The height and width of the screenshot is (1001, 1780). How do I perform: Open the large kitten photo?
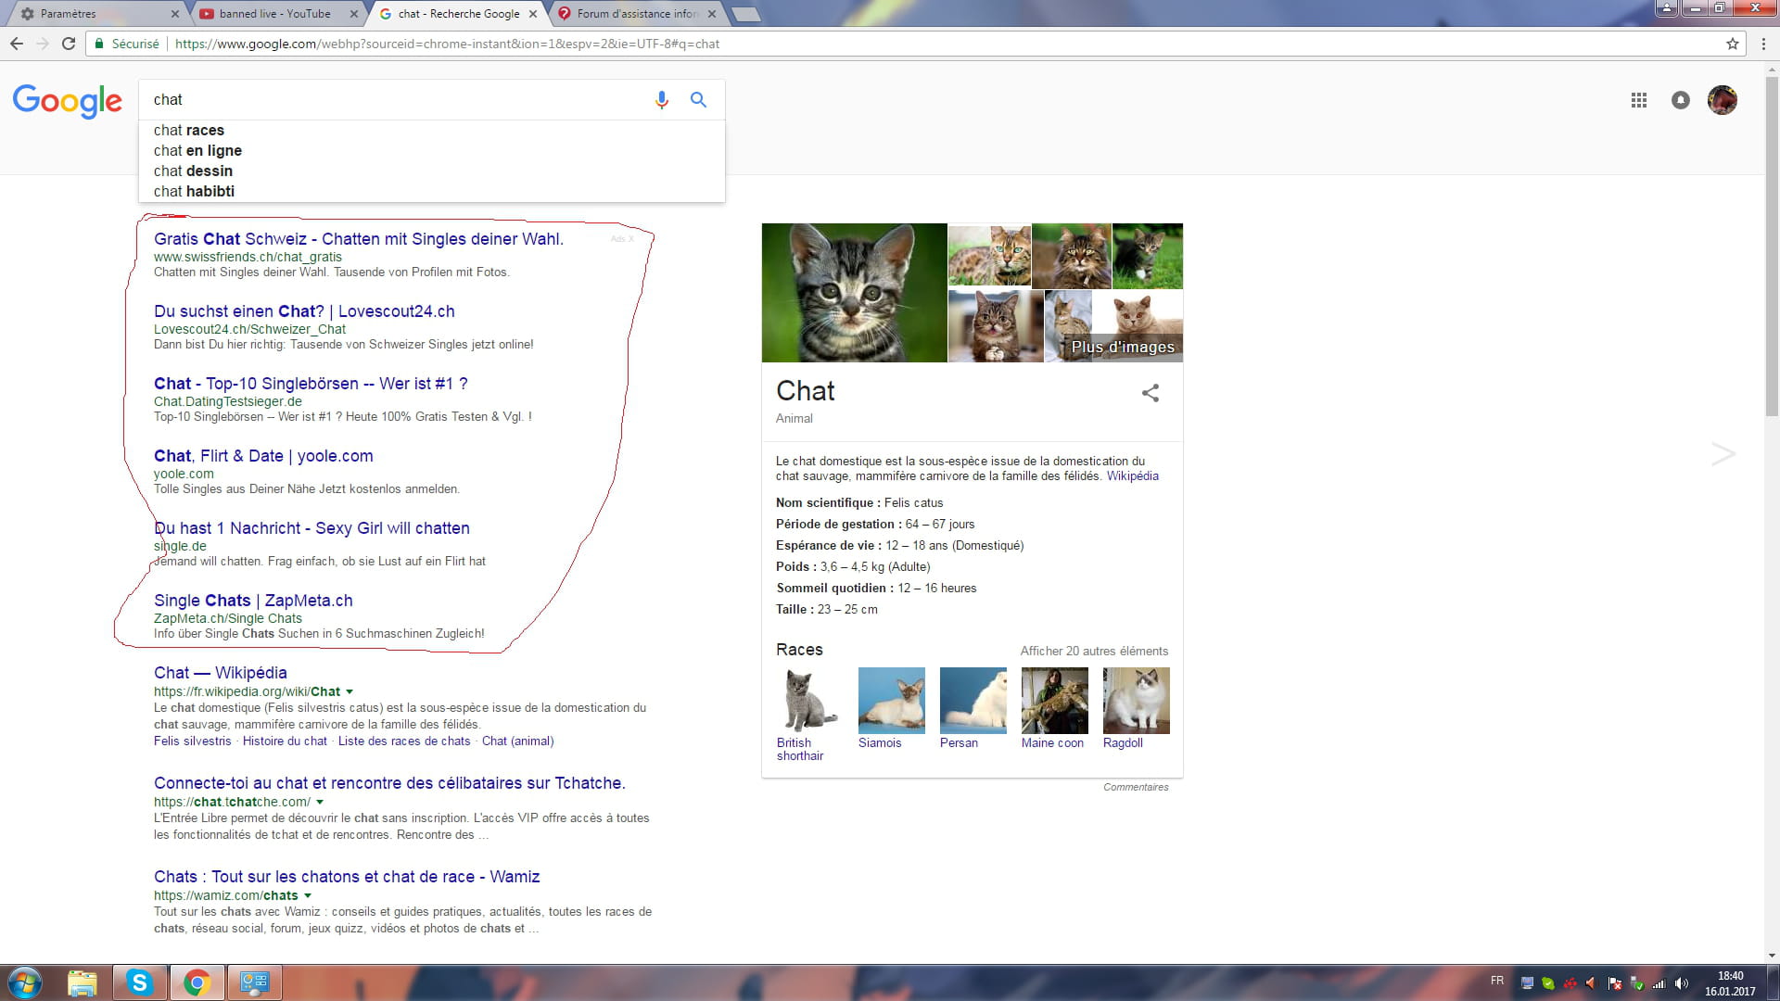[854, 293]
